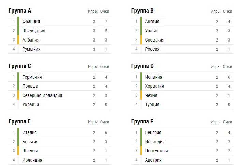
Task: Open the Хорватия team link
Action: tap(155, 86)
